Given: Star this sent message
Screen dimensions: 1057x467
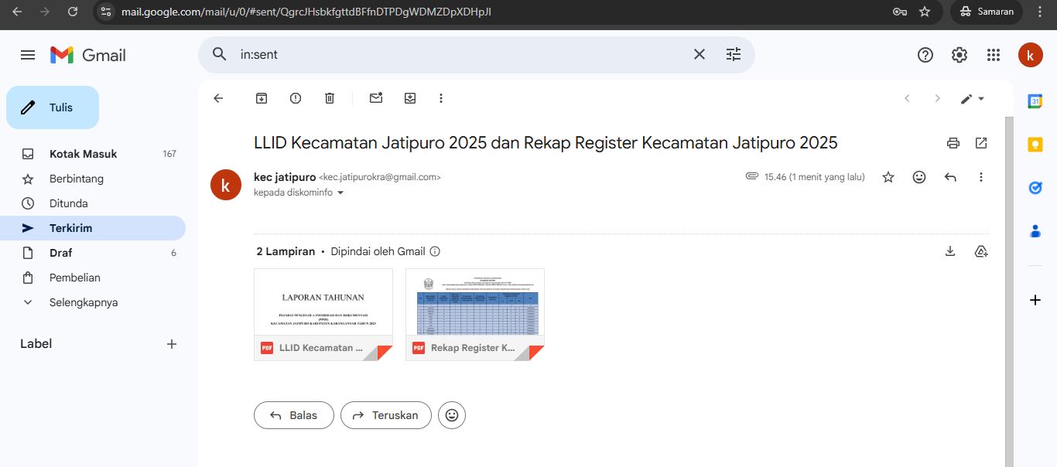Looking at the screenshot, I should (x=888, y=177).
